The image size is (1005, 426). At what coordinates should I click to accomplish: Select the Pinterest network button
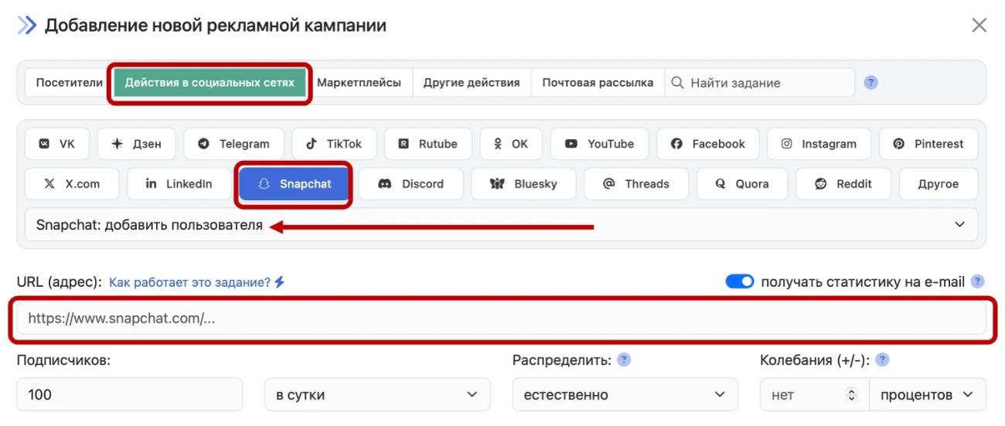(928, 144)
